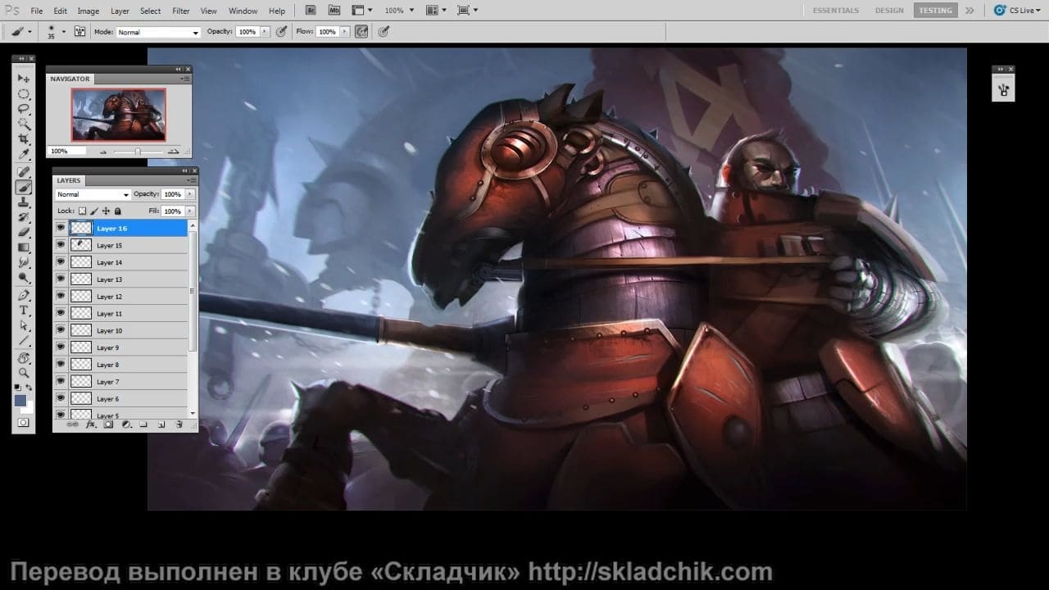Select the History Brush tool
The width and height of the screenshot is (1049, 590).
pyautogui.click(x=24, y=217)
